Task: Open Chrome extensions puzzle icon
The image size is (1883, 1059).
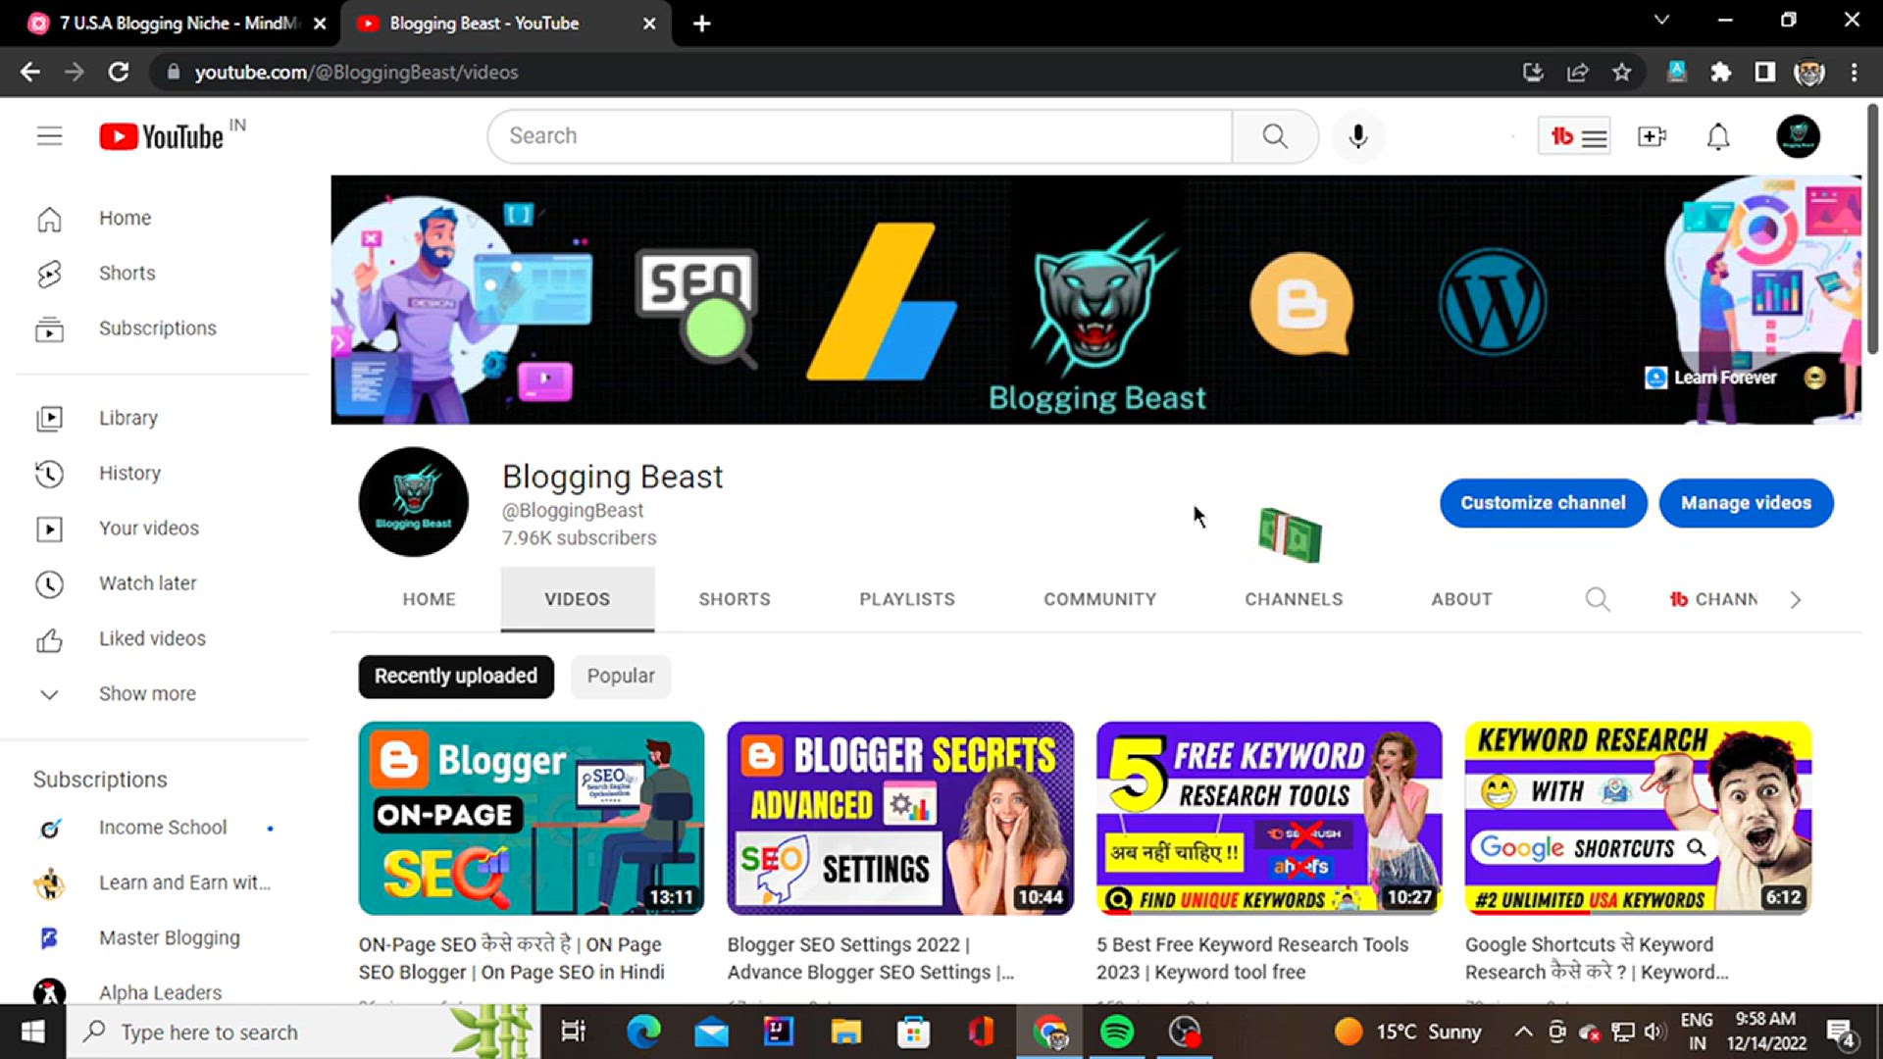Action: (x=1720, y=73)
